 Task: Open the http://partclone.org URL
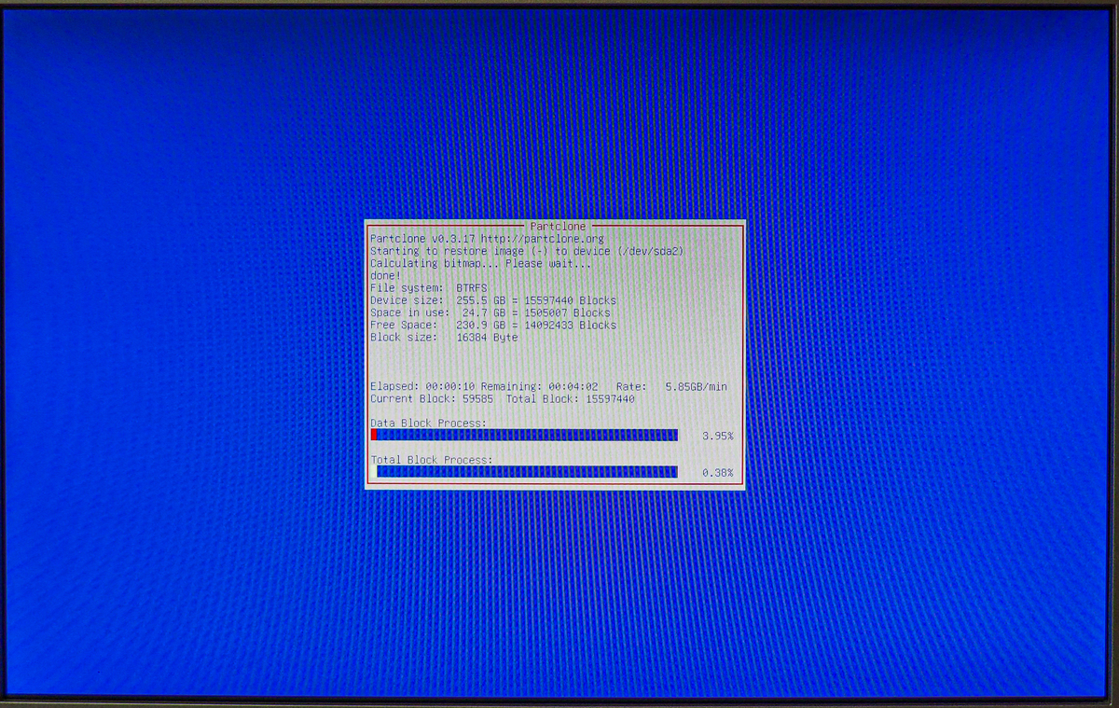542,239
